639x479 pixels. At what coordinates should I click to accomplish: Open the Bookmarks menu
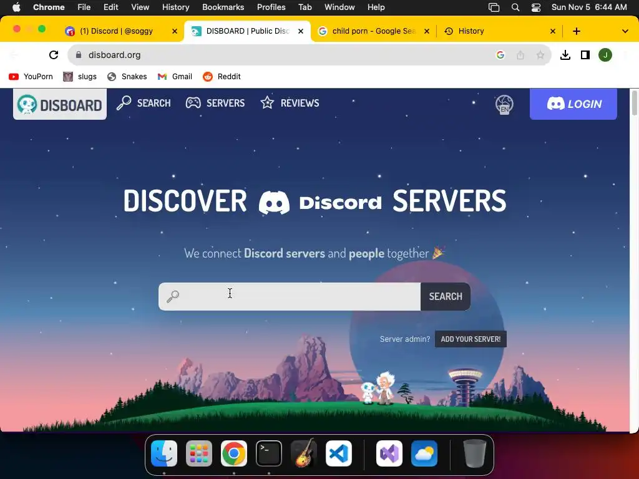[x=223, y=7]
